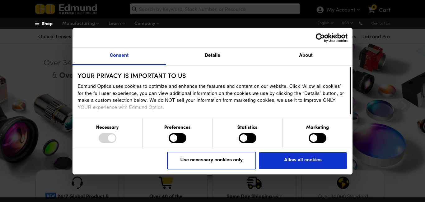Click the Edmund Optics logo
Image resolution: width=425 pixels, height=202 pixels.
click(66, 9)
